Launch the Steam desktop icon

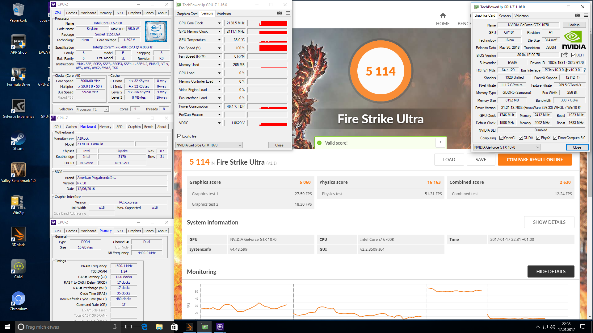tap(18, 141)
